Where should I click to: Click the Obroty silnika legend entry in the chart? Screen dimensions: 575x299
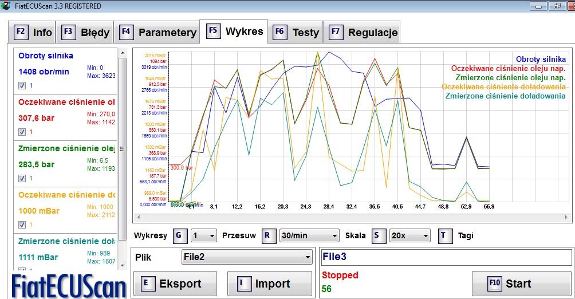541,59
